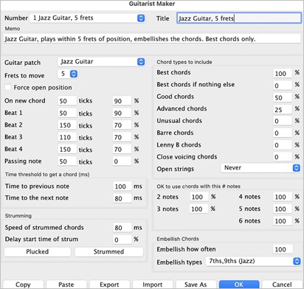Click the Delay start time of strum field
This screenshot has height=289, width=304.
122,240
